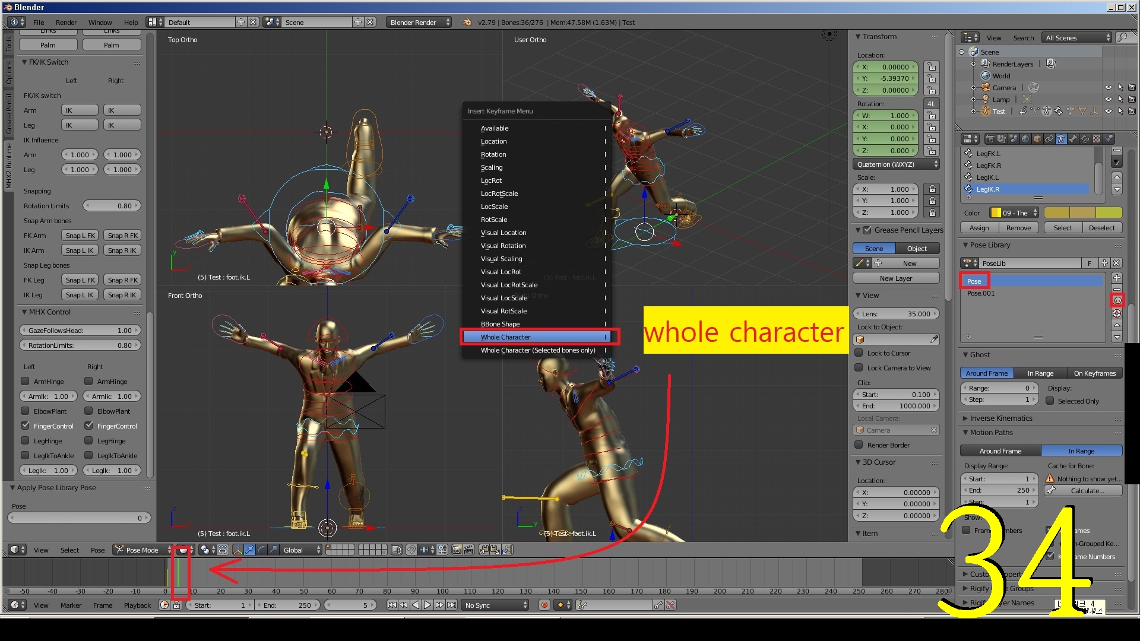The width and height of the screenshot is (1140, 641).
Task: Enable Lock to Cursor
Action: [x=859, y=353]
